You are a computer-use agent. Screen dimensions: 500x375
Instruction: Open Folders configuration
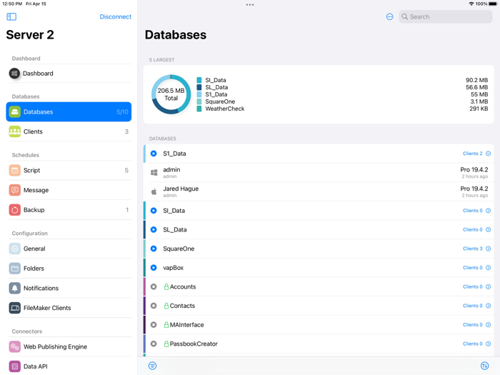coord(69,268)
